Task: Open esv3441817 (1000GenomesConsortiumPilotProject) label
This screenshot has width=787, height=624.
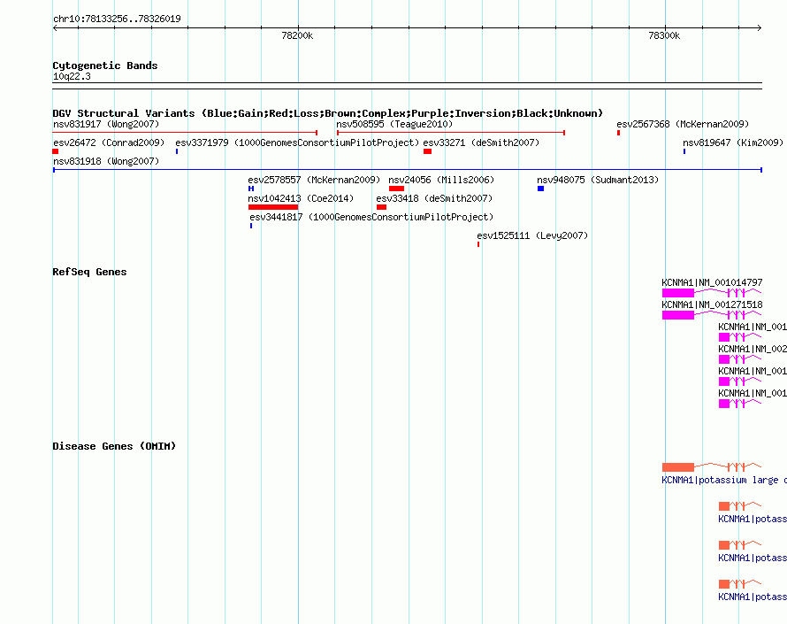Action: [371, 217]
